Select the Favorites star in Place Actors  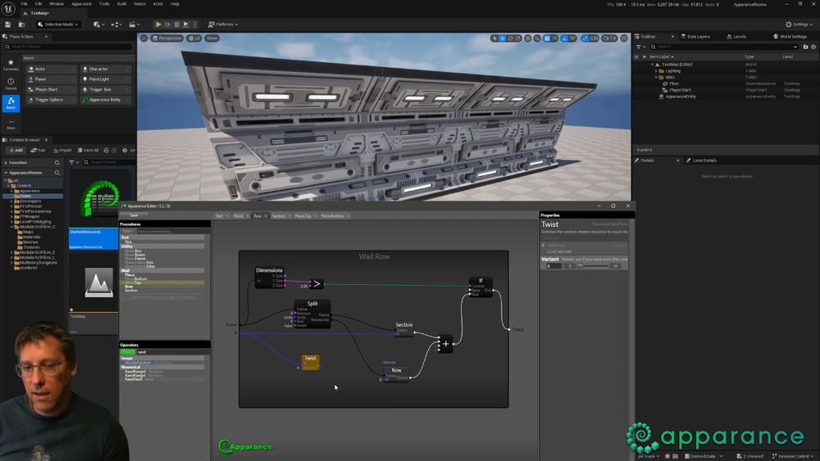(x=11, y=64)
